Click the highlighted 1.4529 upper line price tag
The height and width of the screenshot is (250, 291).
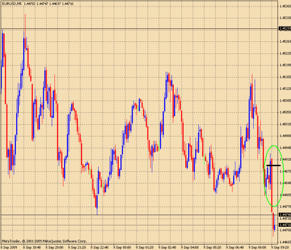pos(285,28)
